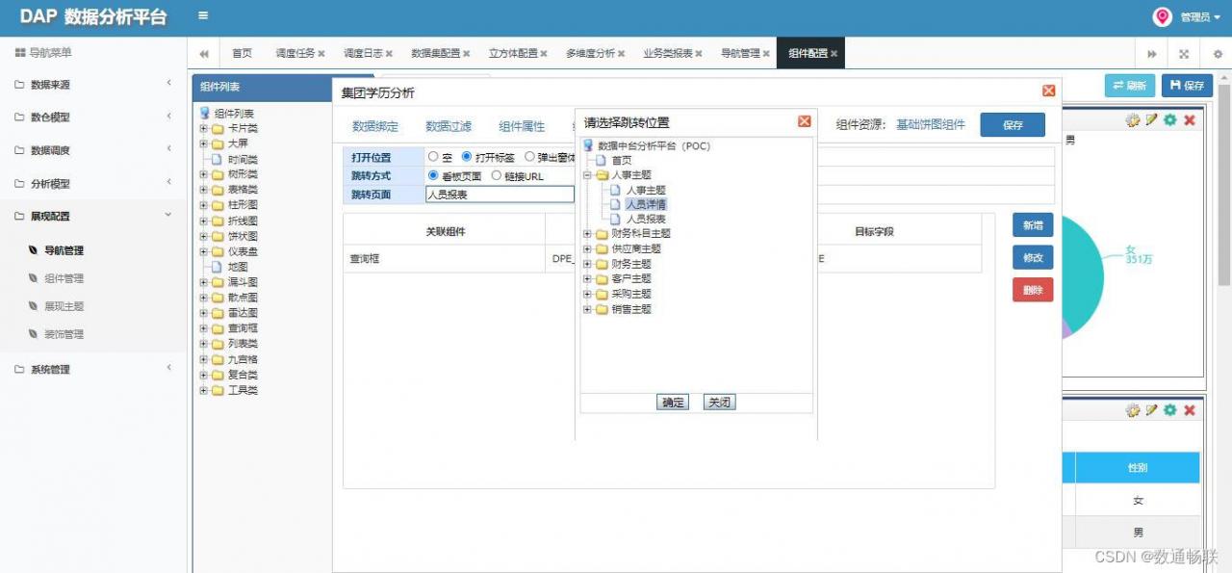
Task: Click the pencil edit icon on pie chart panel
Action: [x=1151, y=120]
